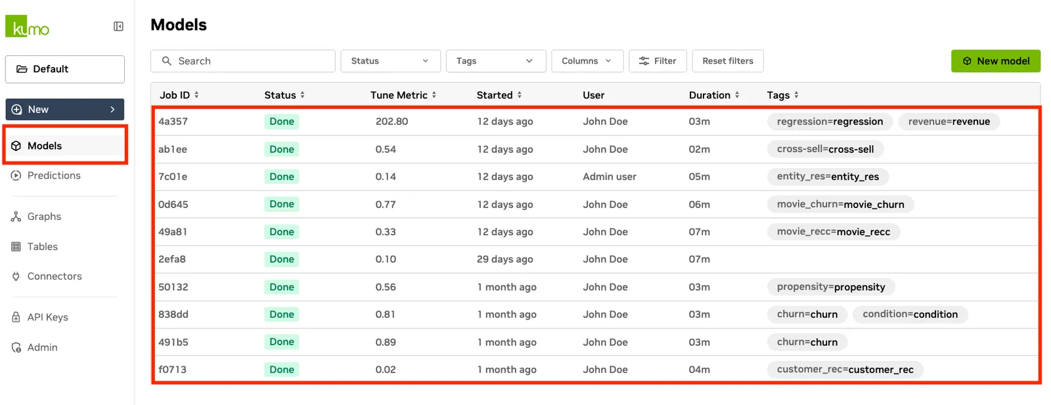Screen dimensions: 1051x405
Task: Sort by Tune Metric arrows
Action: [434, 95]
